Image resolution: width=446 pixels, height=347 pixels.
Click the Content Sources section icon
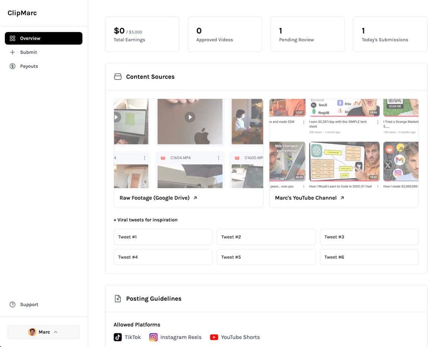(118, 77)
